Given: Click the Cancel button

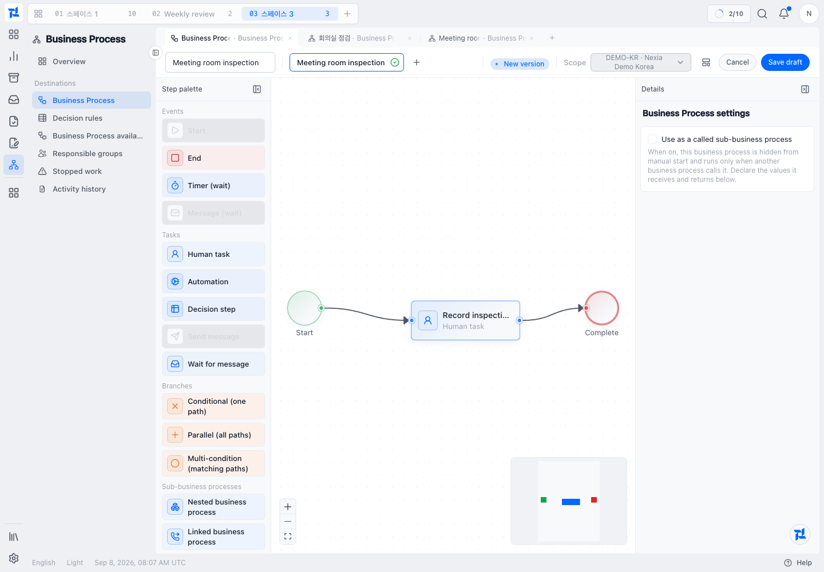Looking at the screenshot, I should tap(738, 62).
